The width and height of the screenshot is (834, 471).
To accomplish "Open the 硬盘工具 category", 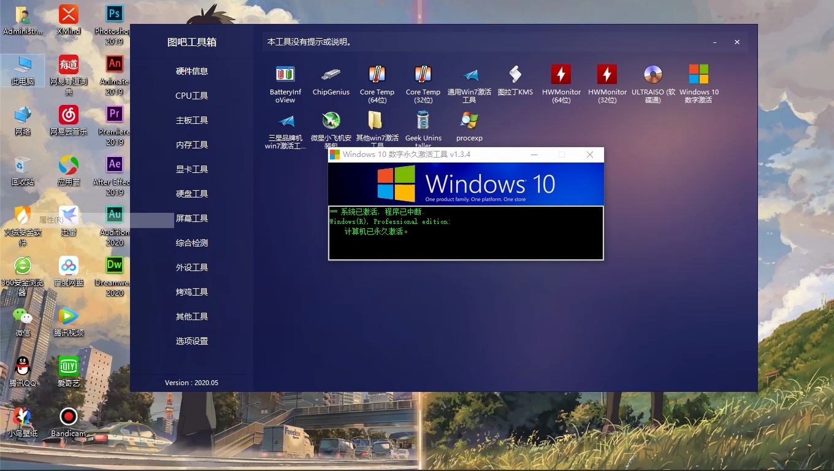I will click(x=192, y=194).
